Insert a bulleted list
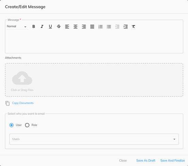188x166 pixels. [x=109, y=27]
